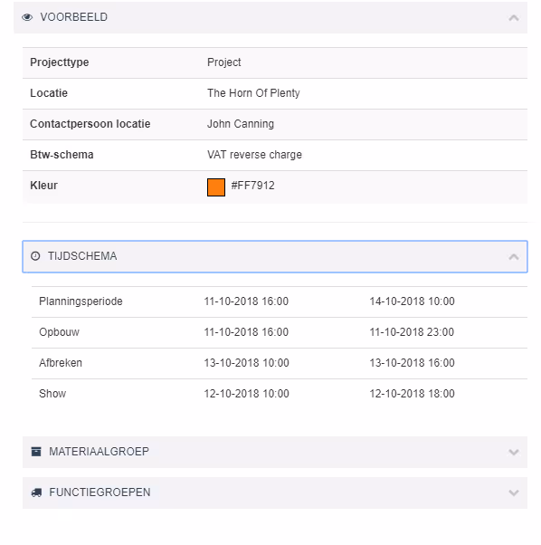Open the FUNCTIEGROEPEN header label
The width and height of the screenshot is (541, 545).
pyautogui.click(x=100, y=492)
